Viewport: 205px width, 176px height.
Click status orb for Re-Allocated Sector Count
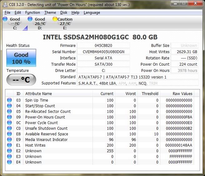click(x=9, y=111)
